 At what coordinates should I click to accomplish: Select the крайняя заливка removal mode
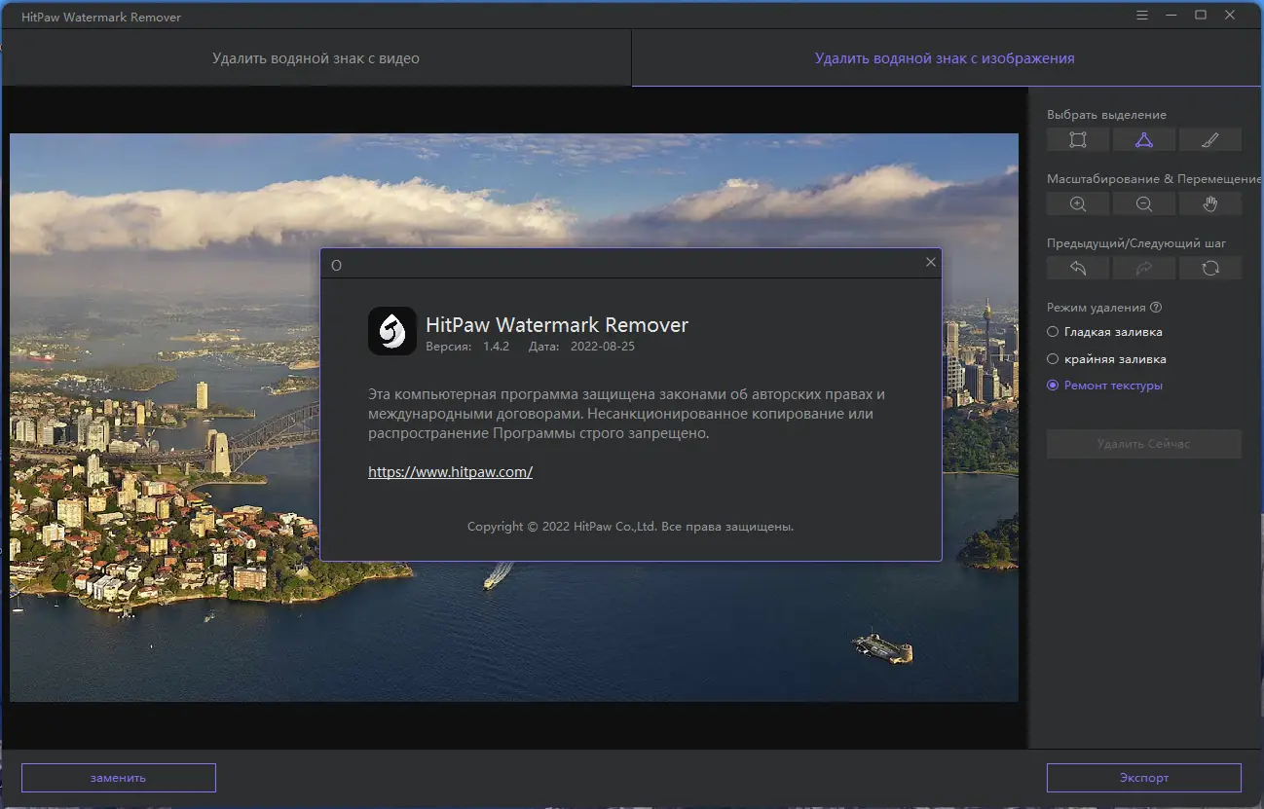1106,359
